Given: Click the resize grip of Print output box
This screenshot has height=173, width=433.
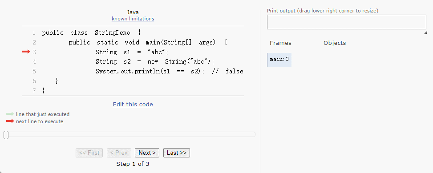Looking at the screenshot, I should pos(425,32).
